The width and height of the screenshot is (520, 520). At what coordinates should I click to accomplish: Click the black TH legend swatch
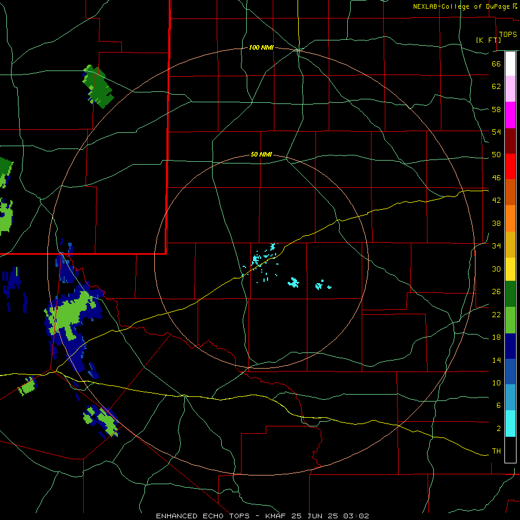pos(510,450)
